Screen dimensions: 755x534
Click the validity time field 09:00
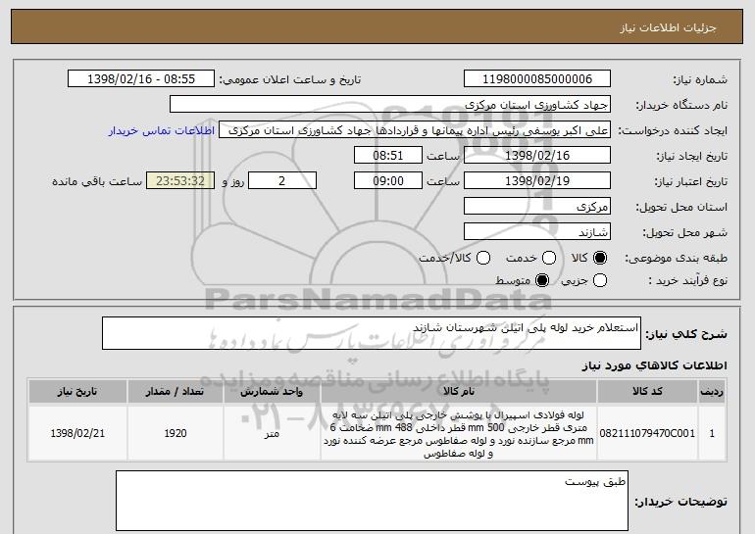[388, 181]
